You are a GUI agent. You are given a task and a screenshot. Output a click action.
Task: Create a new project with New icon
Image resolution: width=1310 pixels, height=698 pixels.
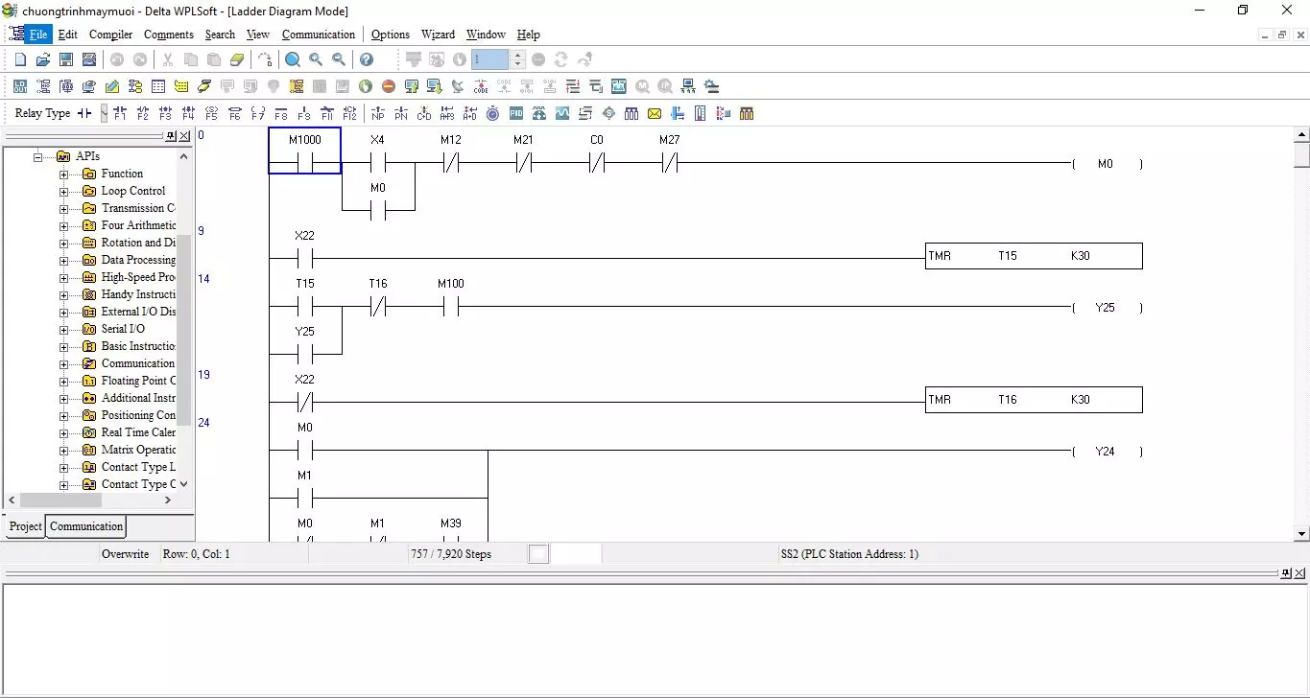coord(20,59)
